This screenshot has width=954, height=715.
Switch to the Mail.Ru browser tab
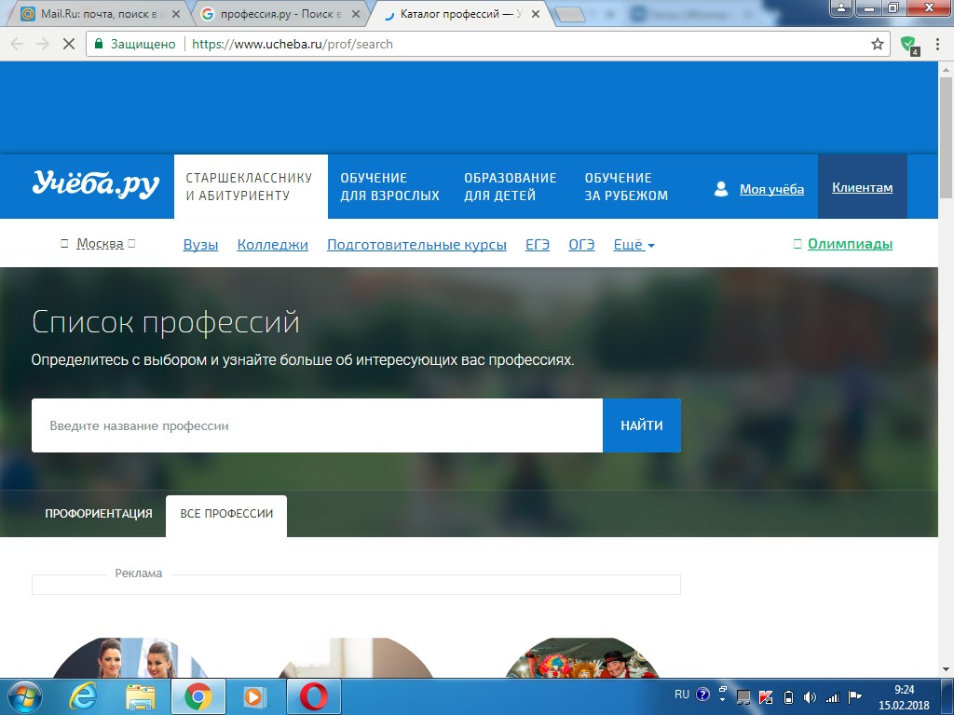pyautogui.click(x=101, y=14)
